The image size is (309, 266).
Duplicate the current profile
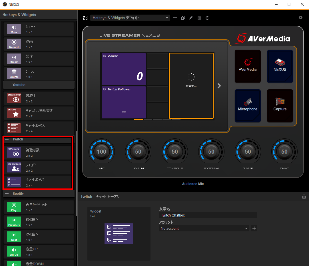point(183,18)
